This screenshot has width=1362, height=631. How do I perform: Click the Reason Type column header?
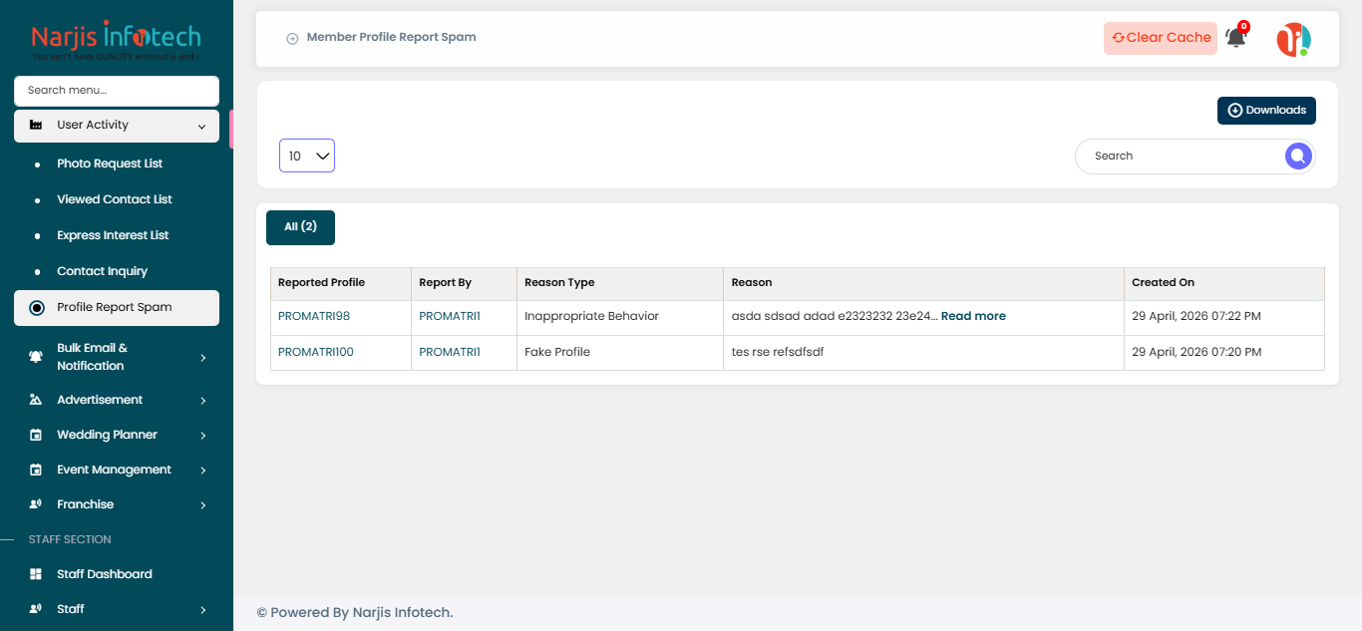point(620,283)
